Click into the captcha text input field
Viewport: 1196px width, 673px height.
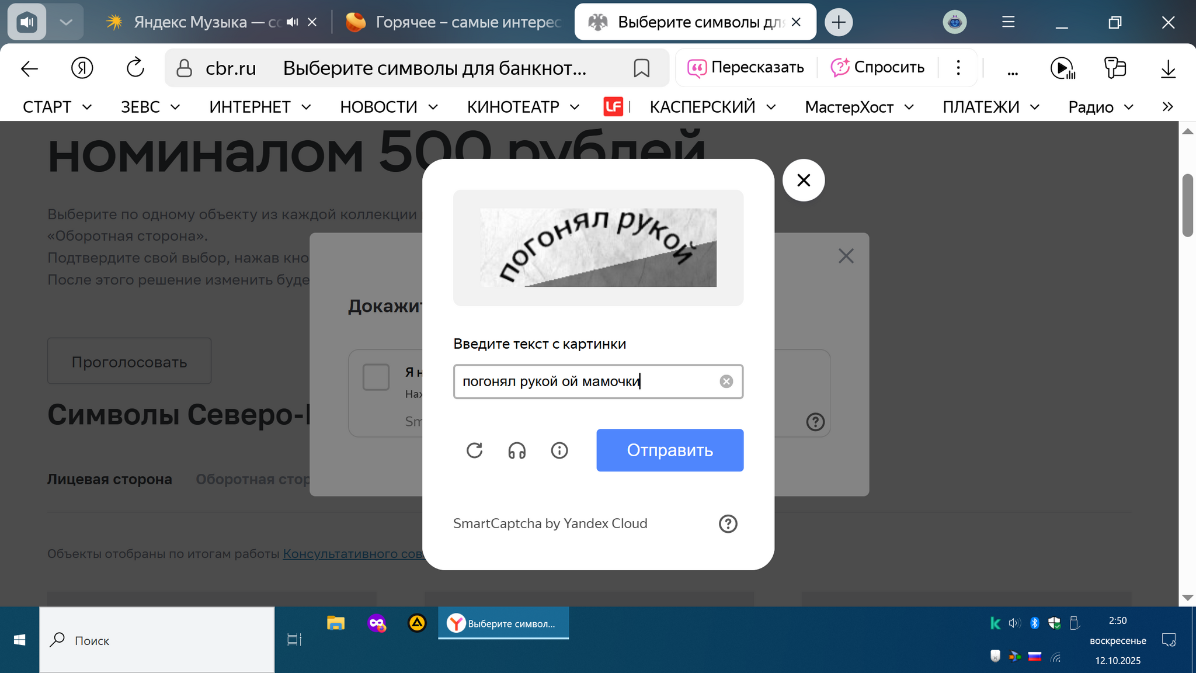click(x=584, y=381)
